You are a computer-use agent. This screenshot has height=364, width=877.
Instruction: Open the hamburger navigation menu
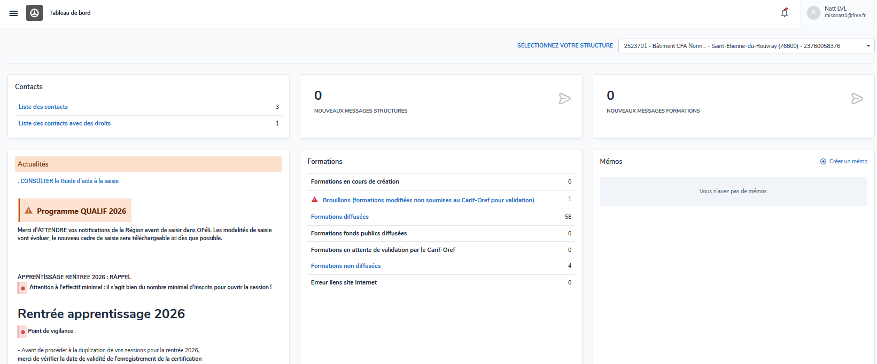(13, 13)
